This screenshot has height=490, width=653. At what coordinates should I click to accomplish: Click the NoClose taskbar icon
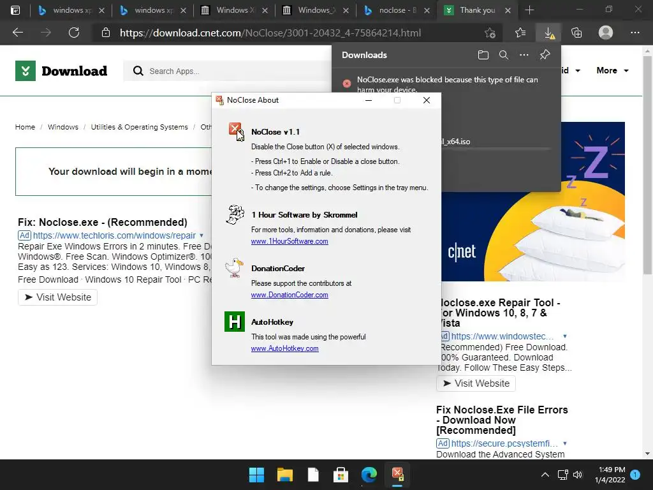click(x=397, y=474)
